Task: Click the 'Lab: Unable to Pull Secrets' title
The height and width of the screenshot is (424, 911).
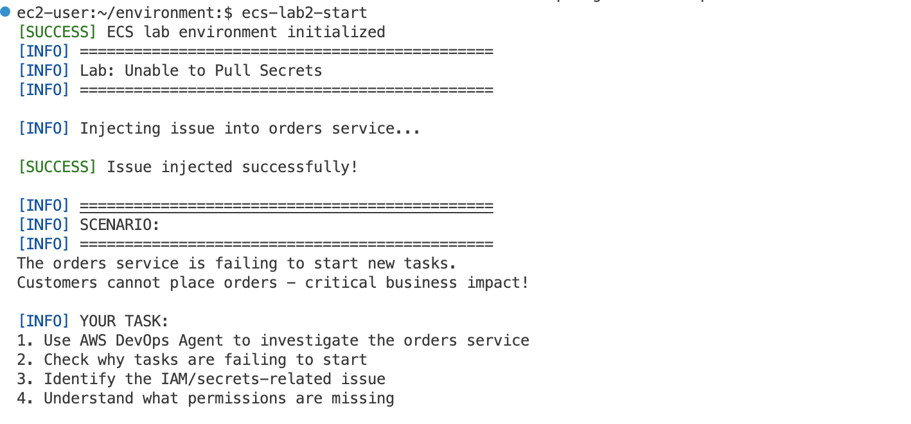Action: click(201, 71)
